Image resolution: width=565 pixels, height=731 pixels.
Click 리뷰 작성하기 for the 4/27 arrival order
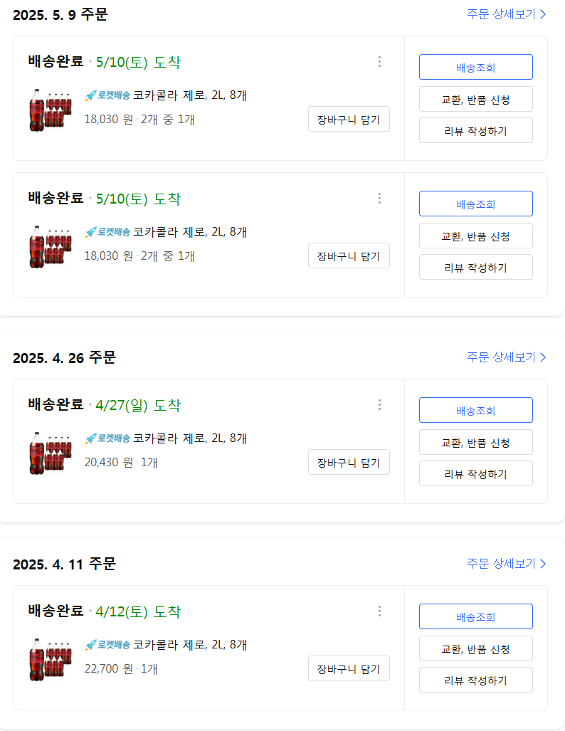click(x=475, y=473)
